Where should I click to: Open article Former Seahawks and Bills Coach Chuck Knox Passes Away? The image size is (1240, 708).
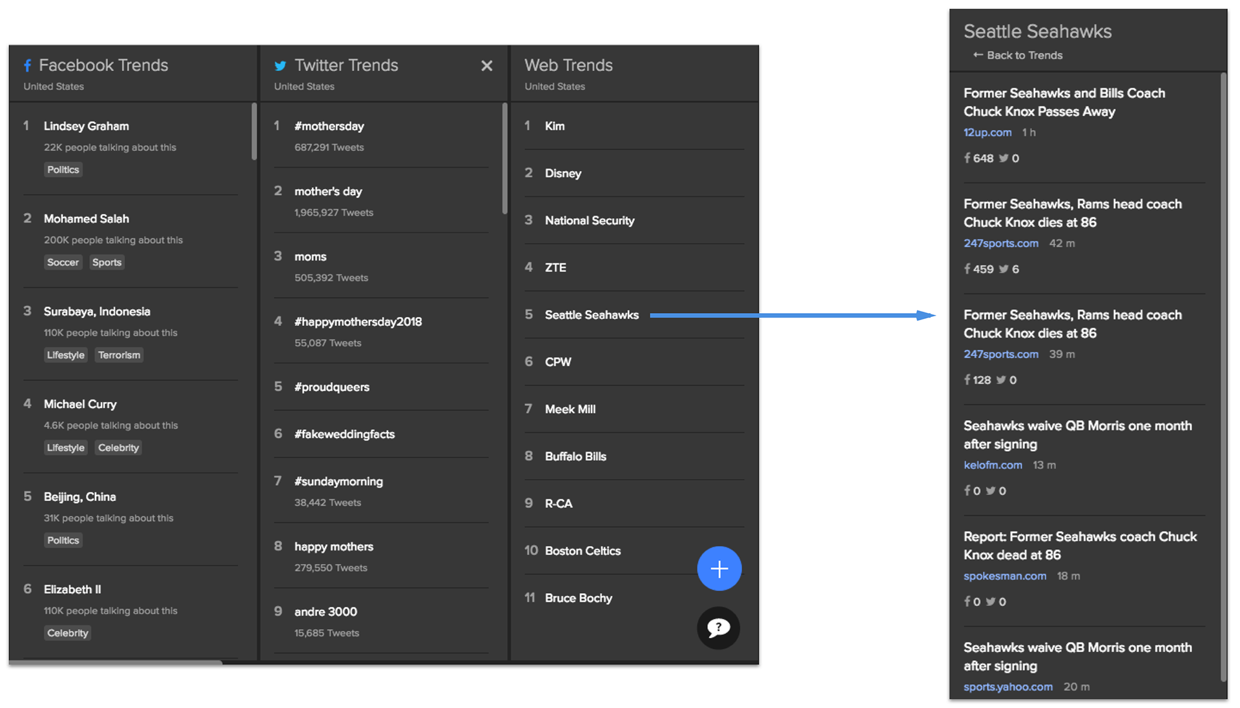tap(1064, 102)
